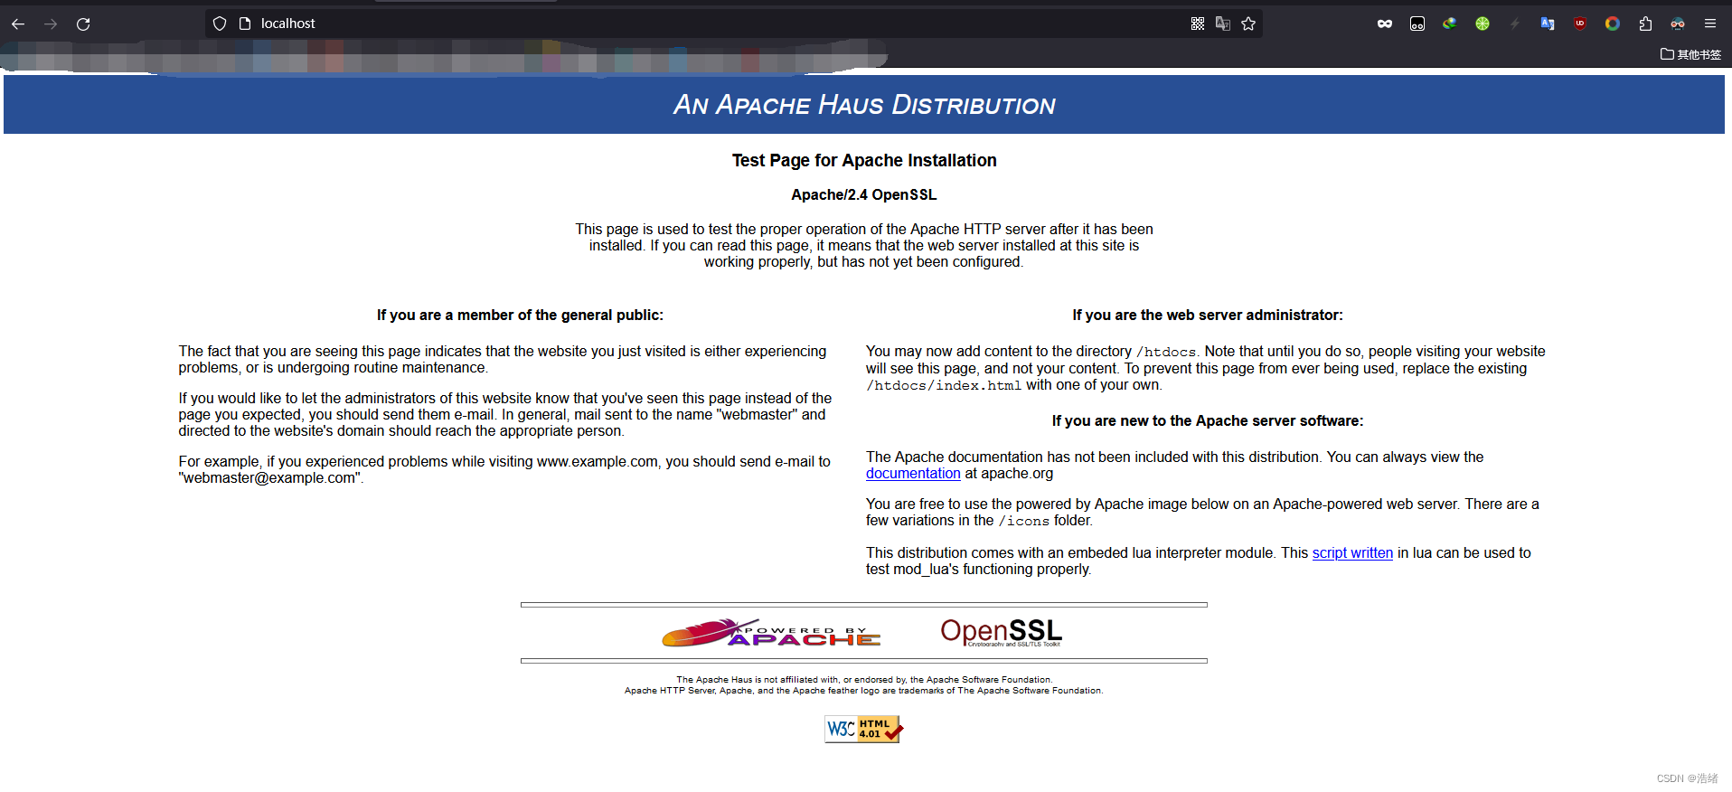Click the browser back arrow
Screen dimensions: 1732x792
tap(18, 24)
